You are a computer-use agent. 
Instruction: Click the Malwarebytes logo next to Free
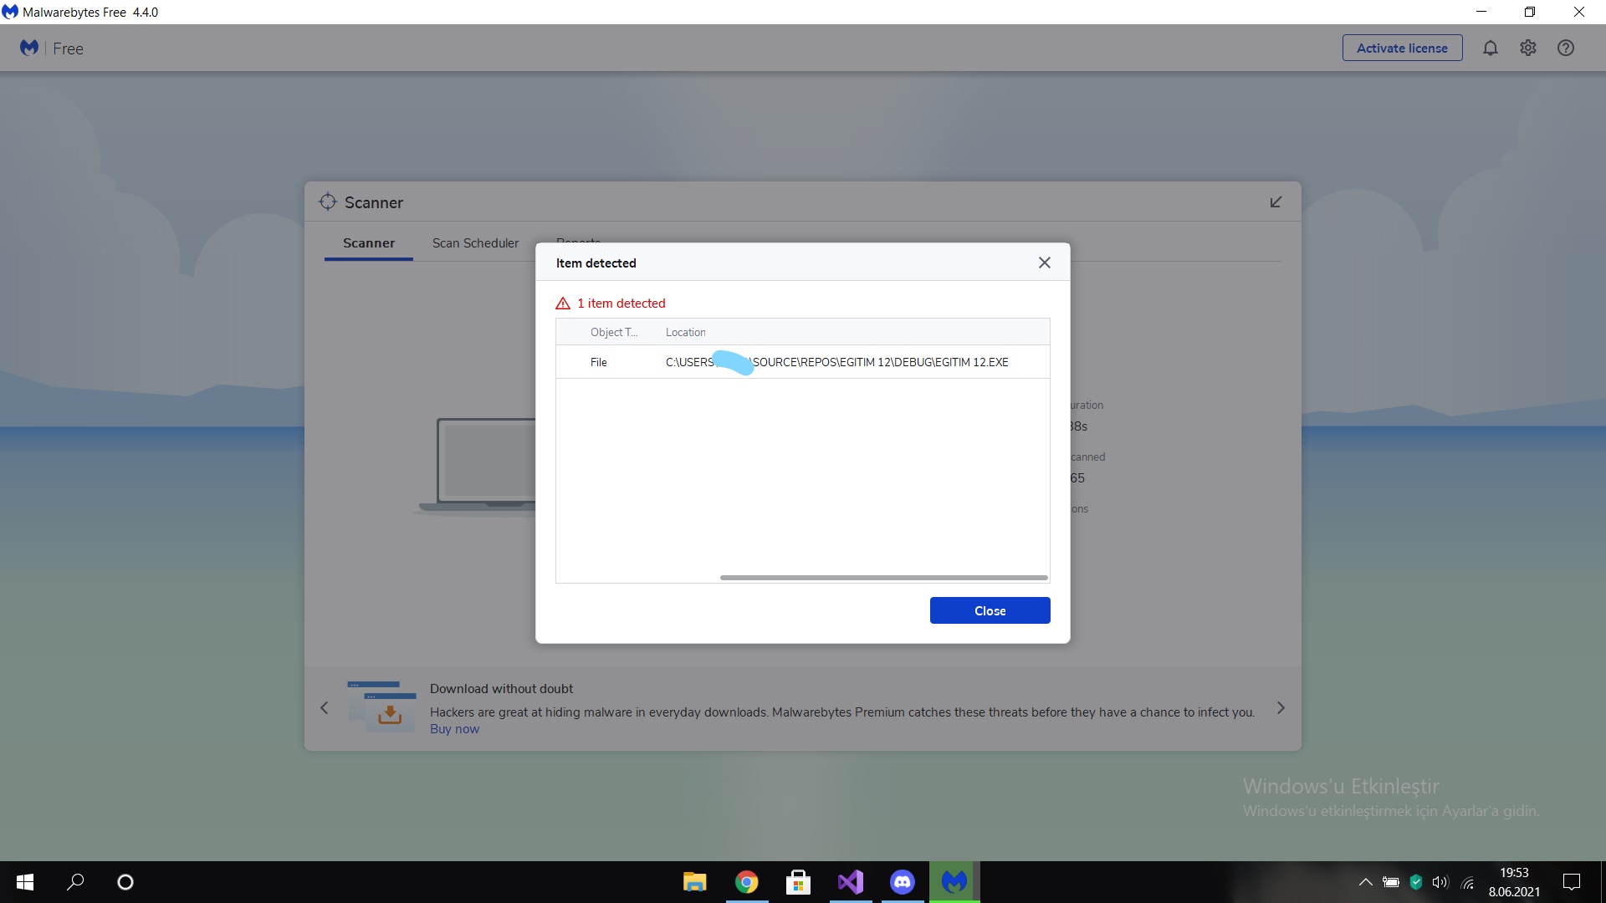pyautogui.click(x=29, y=48)
